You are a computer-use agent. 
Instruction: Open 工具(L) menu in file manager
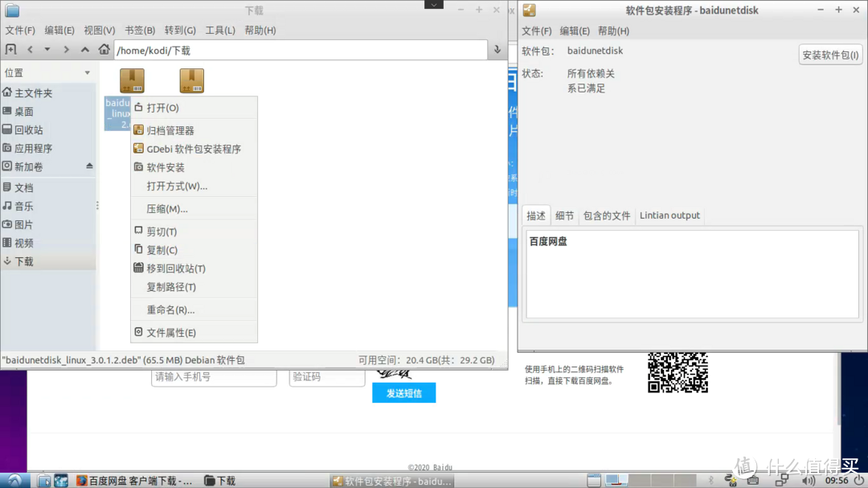[220, 31]
